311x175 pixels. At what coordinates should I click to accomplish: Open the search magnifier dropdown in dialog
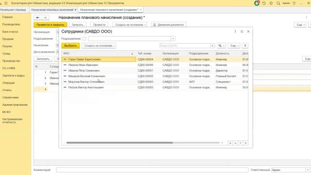click(222, 46)
